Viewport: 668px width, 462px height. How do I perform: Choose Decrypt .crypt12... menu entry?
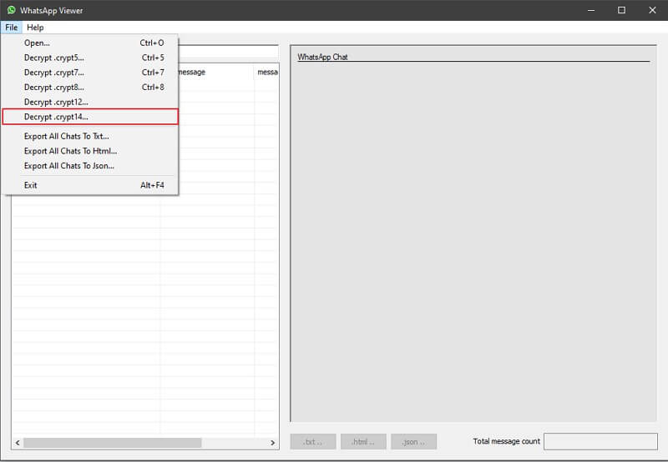[56, 102]
